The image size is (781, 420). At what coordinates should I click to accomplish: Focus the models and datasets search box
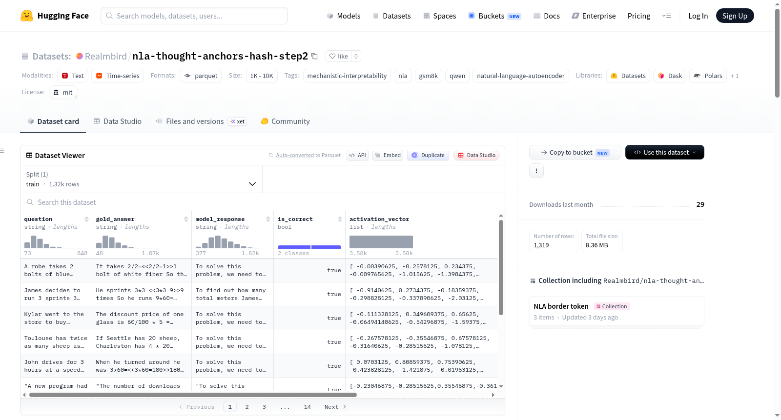(194, 16)
